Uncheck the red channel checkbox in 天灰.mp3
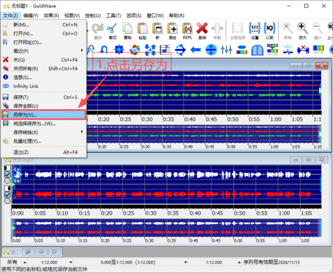Screen dimensions: 333x273 click(7, 195)
